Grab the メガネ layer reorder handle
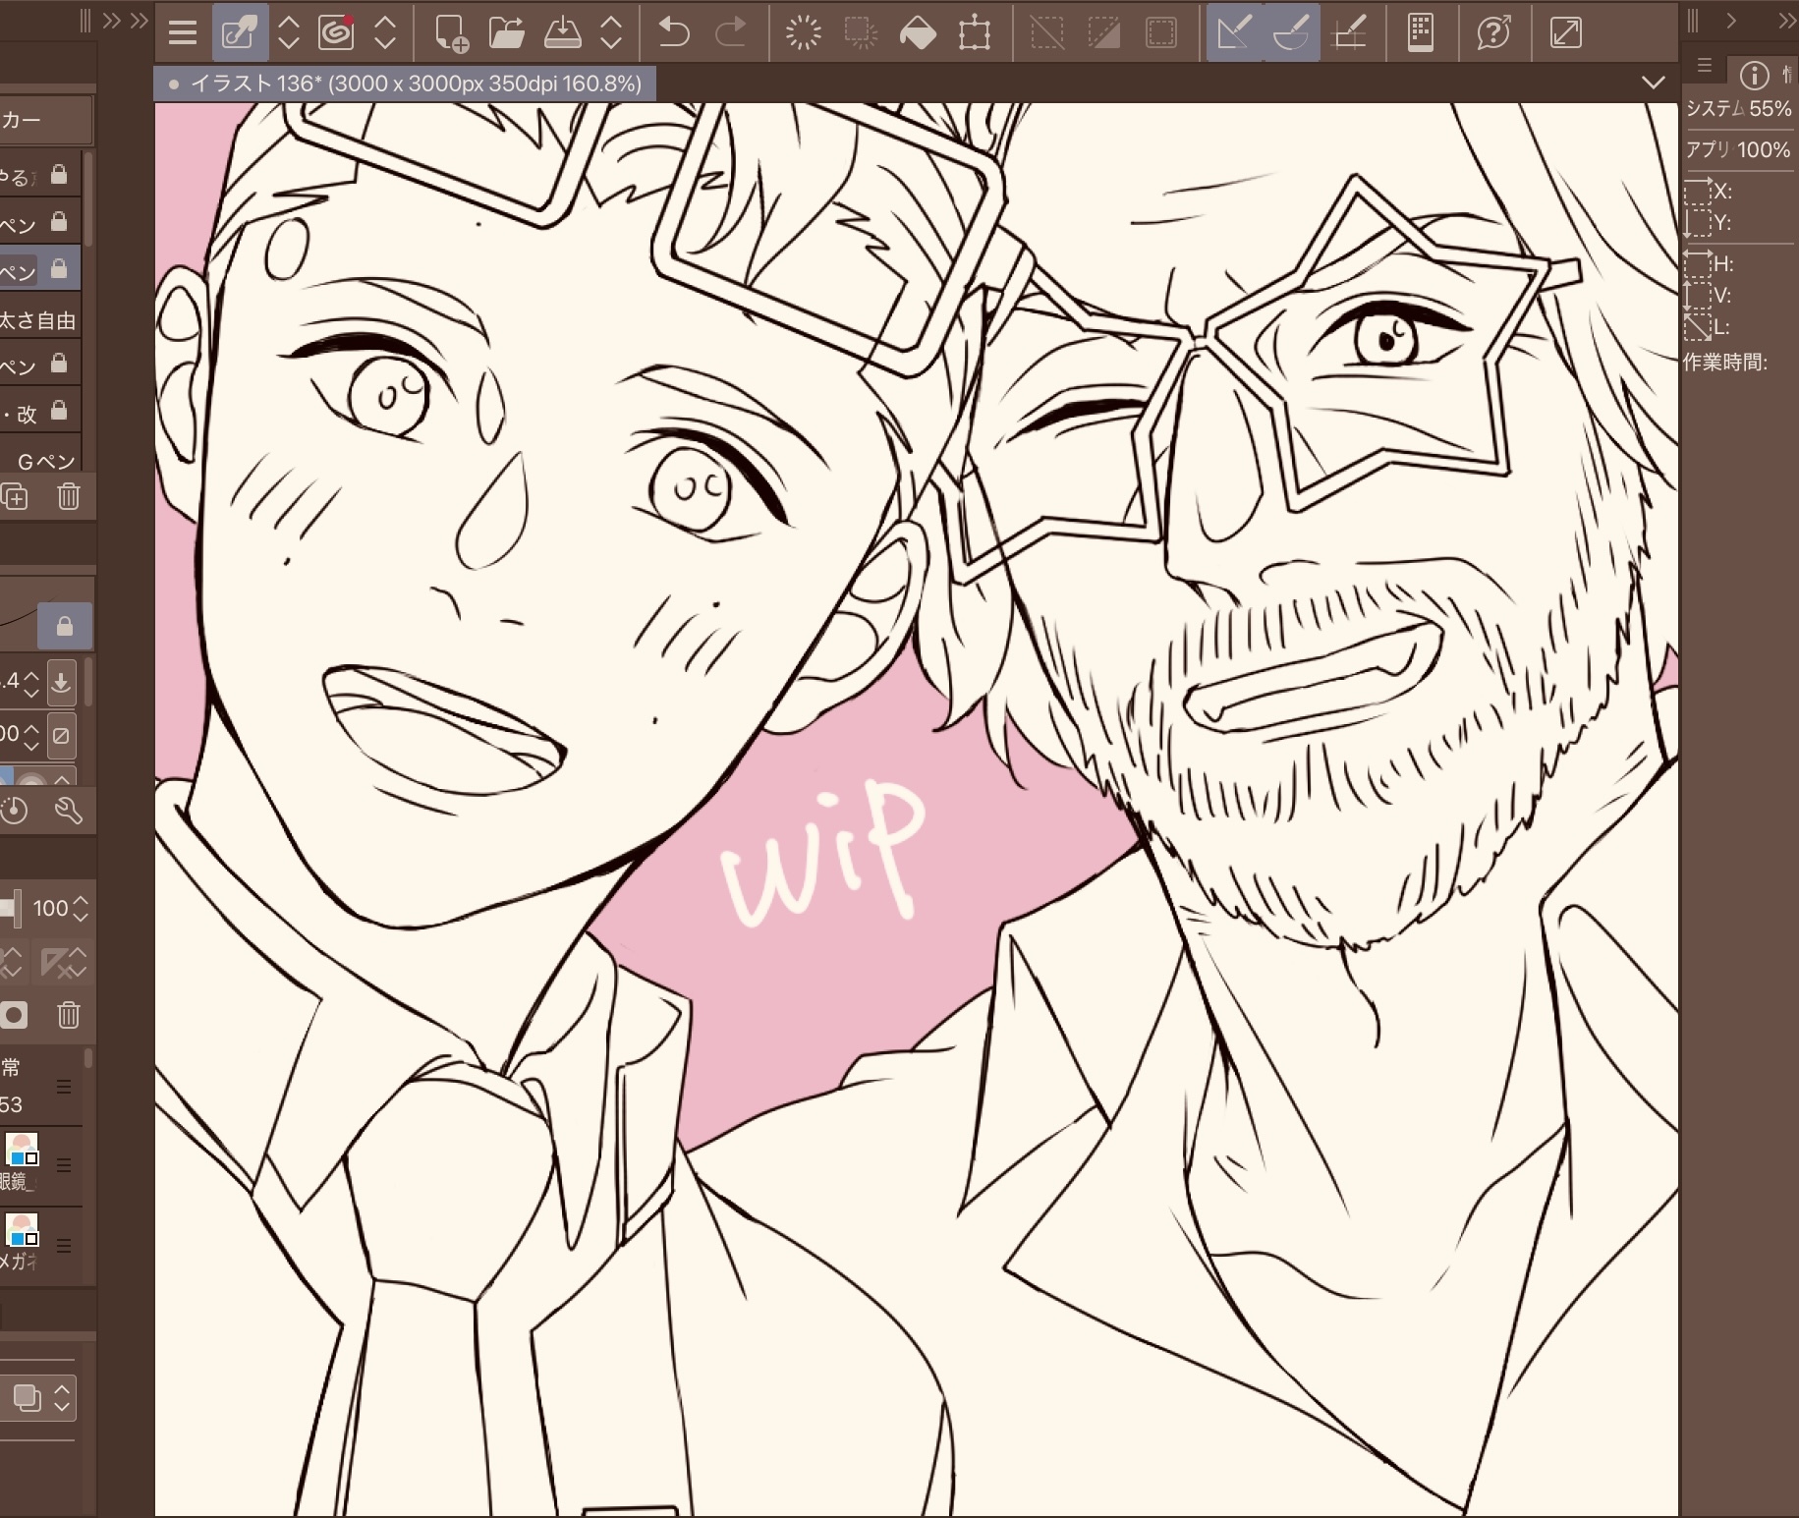1799x1518 pixels. tap(65, 1246)
